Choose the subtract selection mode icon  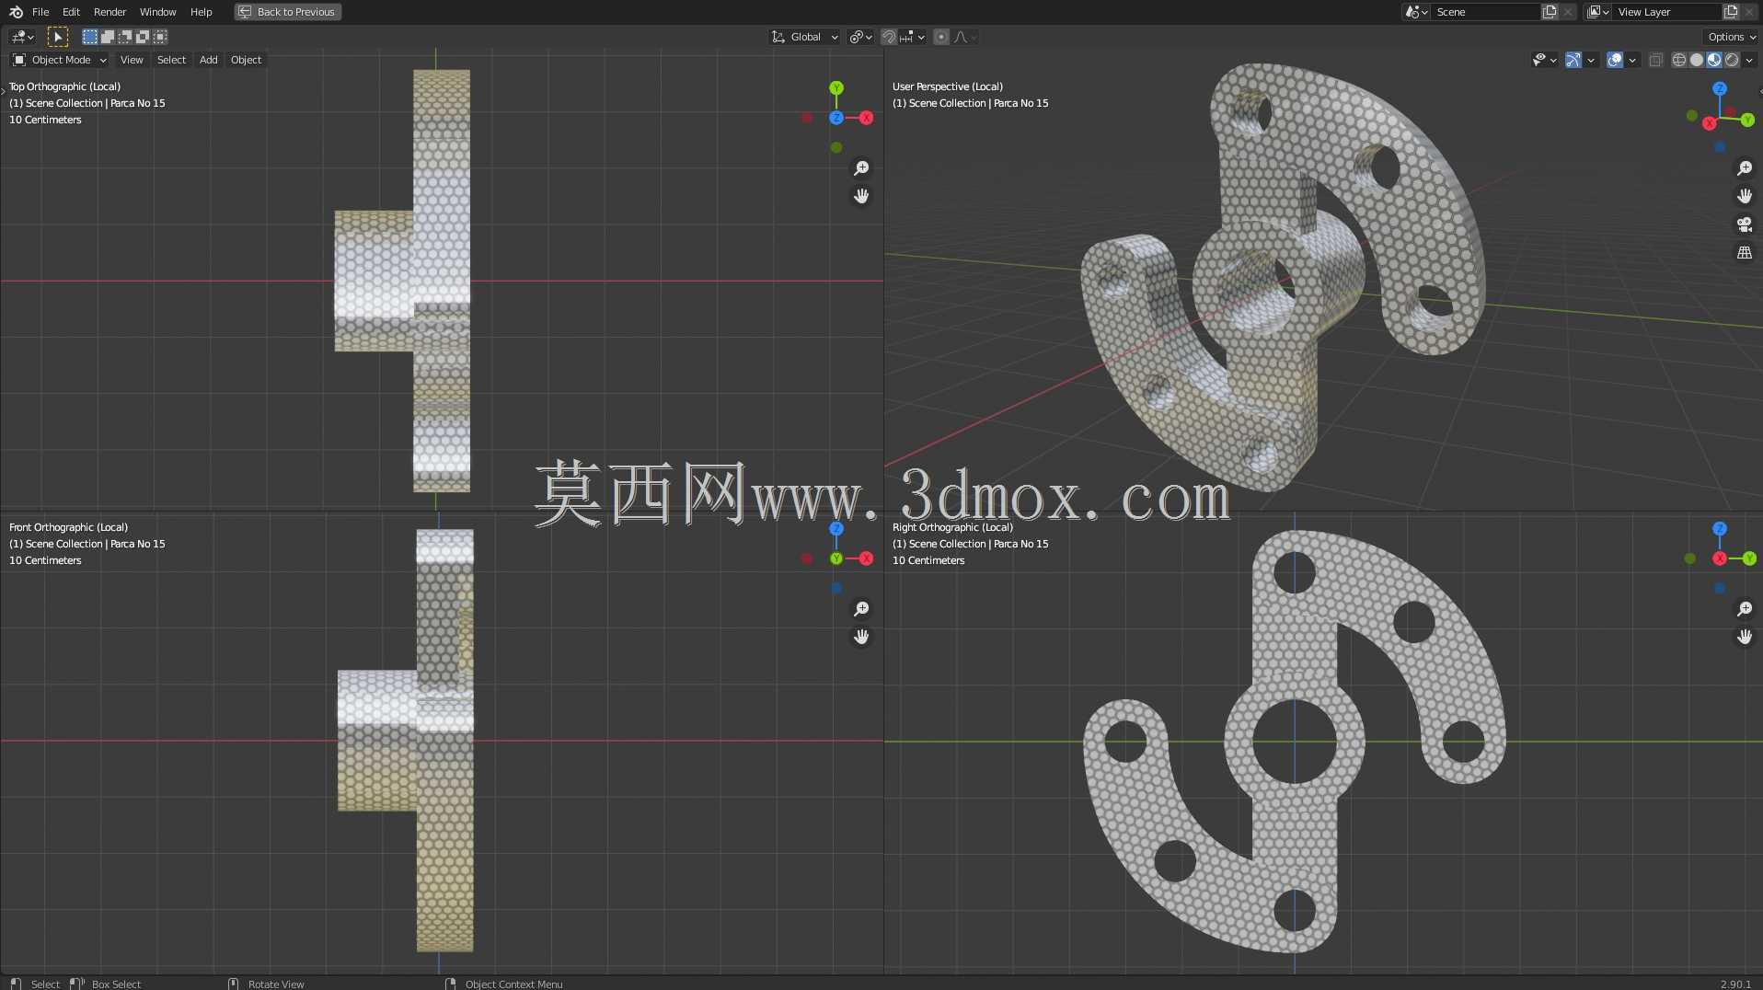124,37
